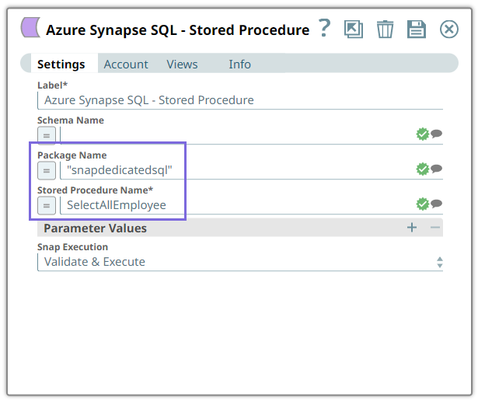Open Package Name suggestion bubble icon
The width and height of the screenshot is (478, 401).
coord(437,169)
